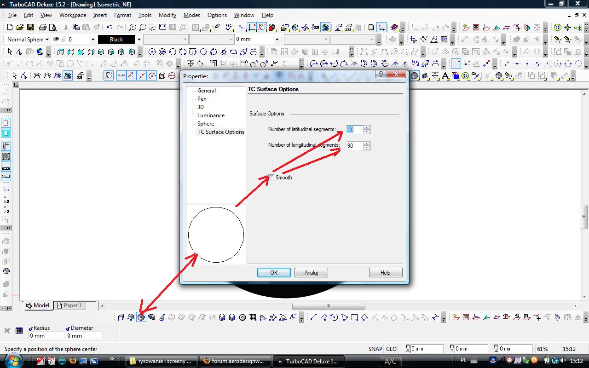The height and width of the screenshot is (368, 589).
Task: Click the Zoom In magnifier icon
Action: coord(132,28)
